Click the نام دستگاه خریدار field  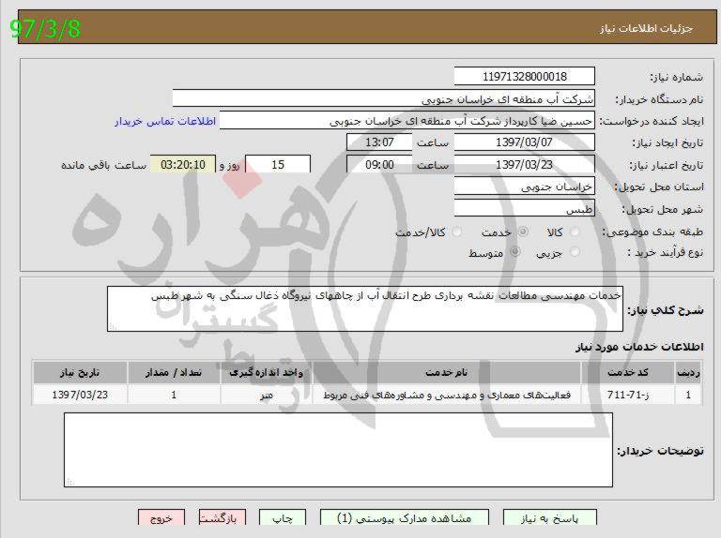click(x=383, y=98)
